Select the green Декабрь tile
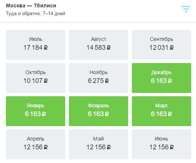 click(161, 78)
